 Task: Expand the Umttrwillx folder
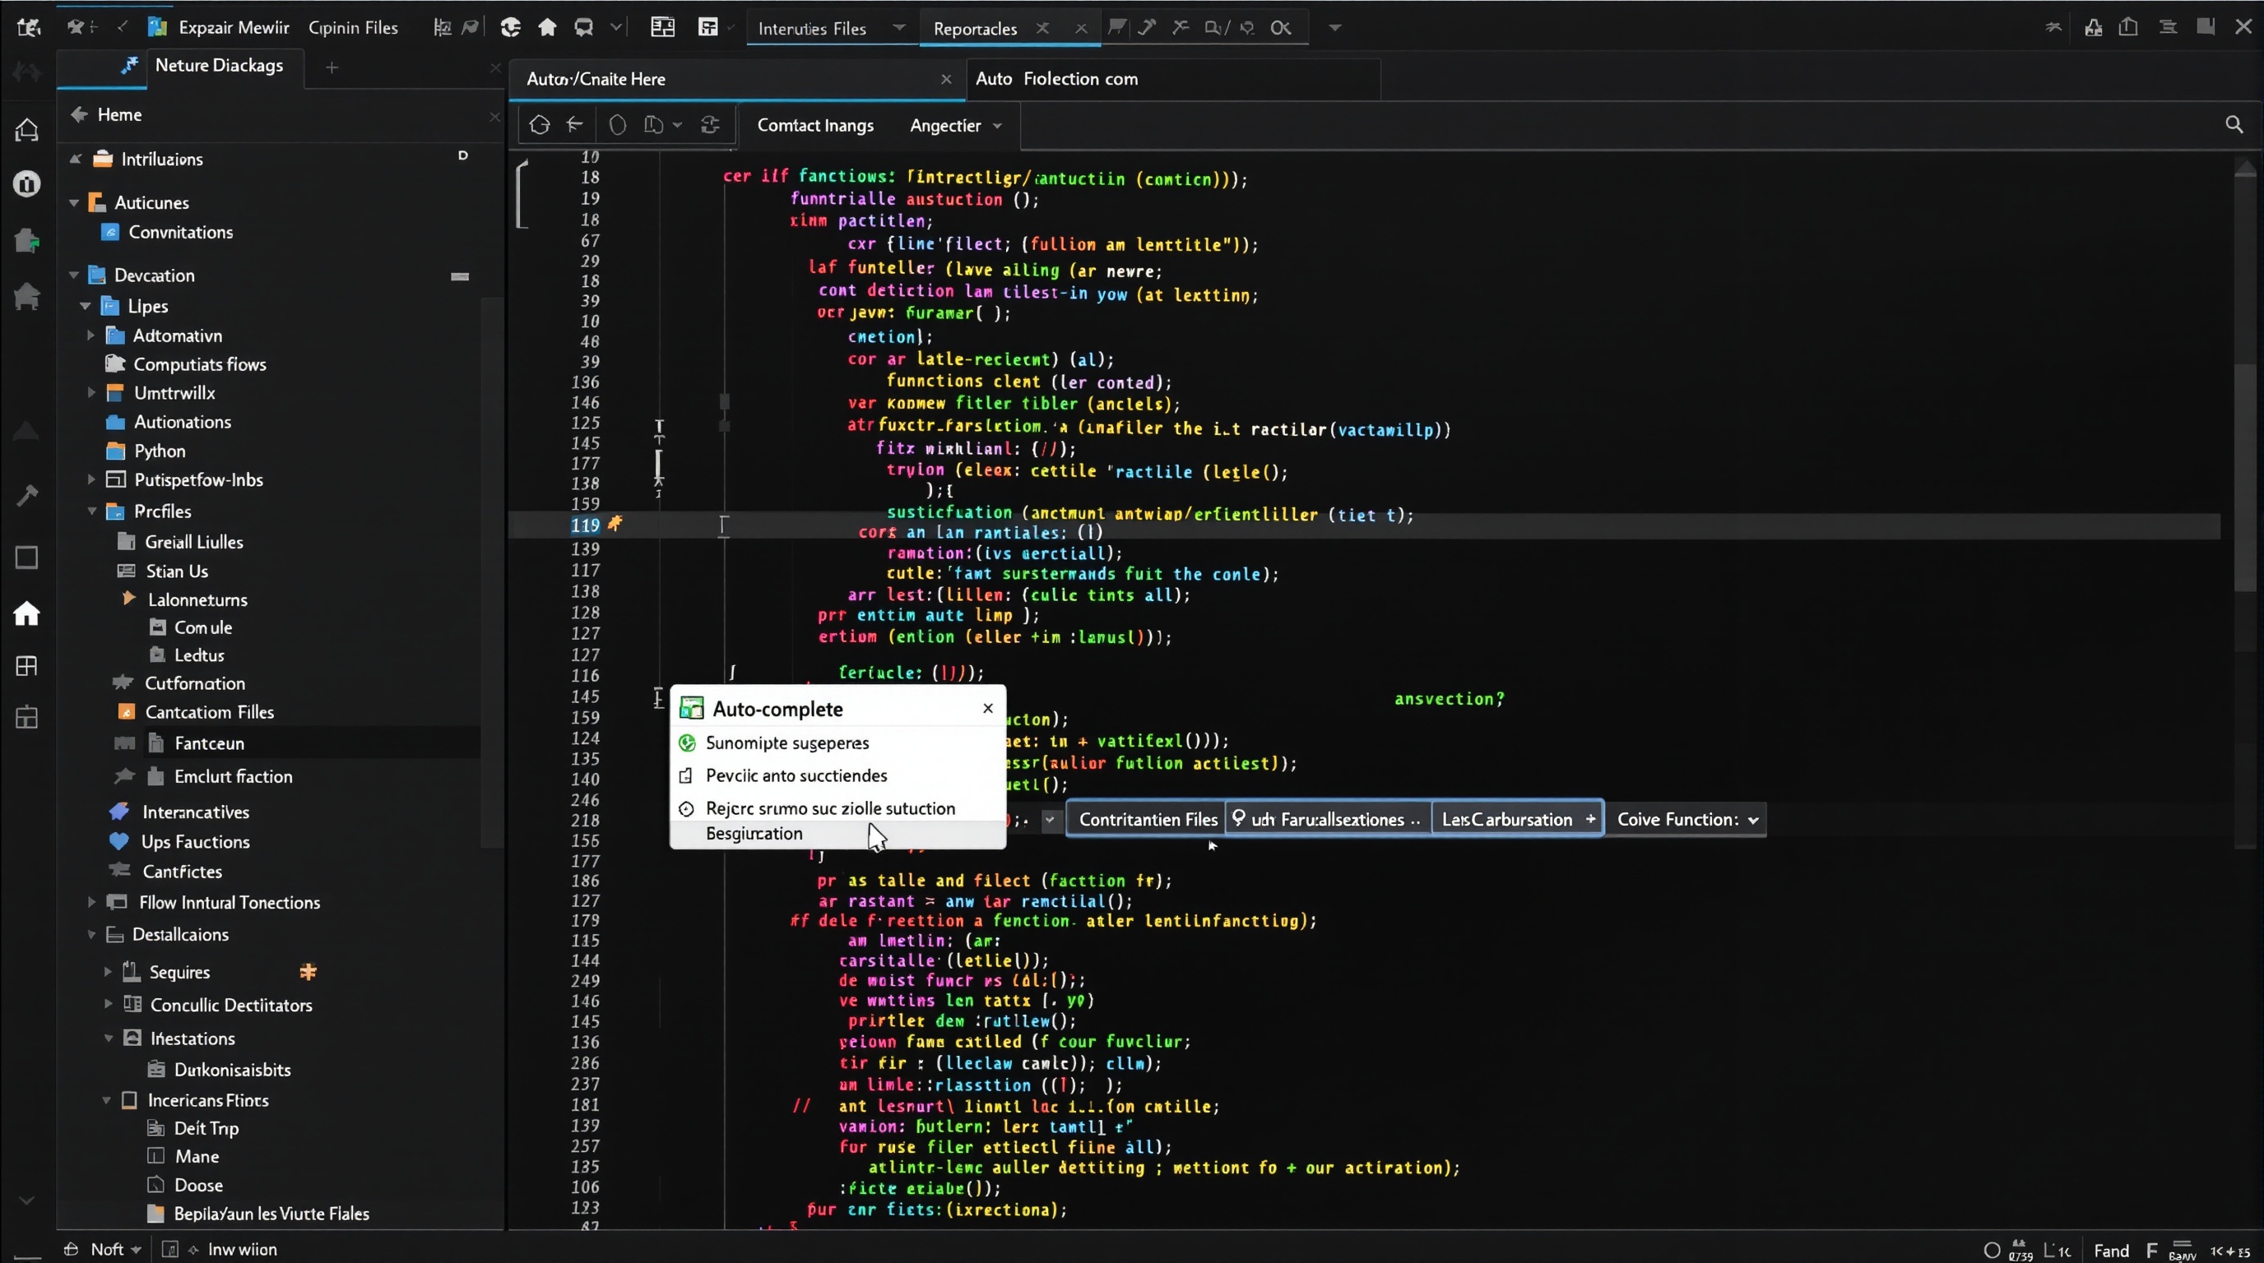pyautogui.click(x=90, y=392)
